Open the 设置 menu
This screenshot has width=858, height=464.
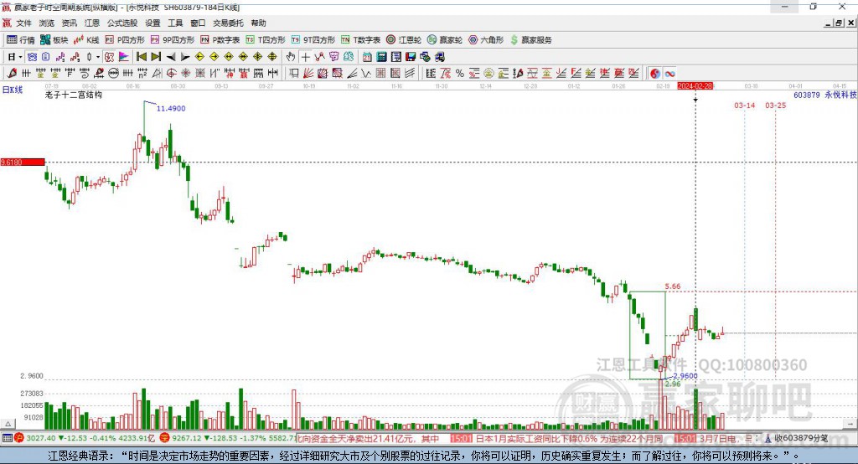tap(152, 23)
